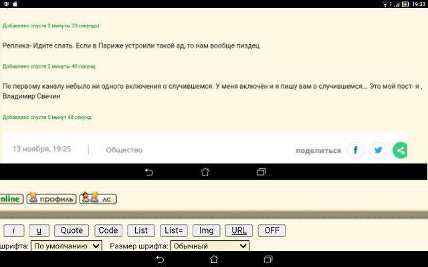The image size is (428, 267).
Task: Open the Шрифт font dropdown
Action: pyautogui.click(x=67, y=246)
